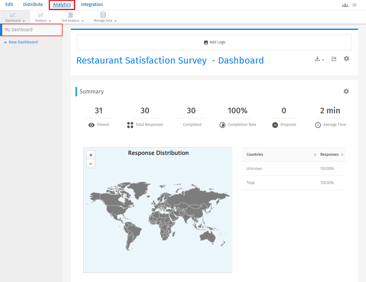This screenshot has width=366, height=282.
Task: Open the dashboard settings gear icon
Action: tap(346, 59)
